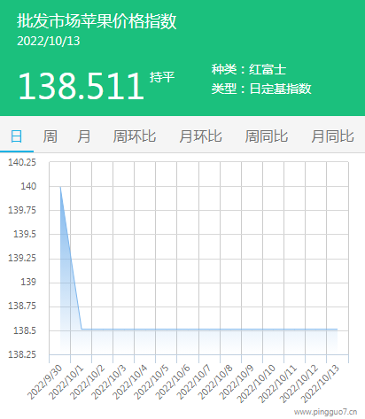Click the 140 y-axis label

28,186
